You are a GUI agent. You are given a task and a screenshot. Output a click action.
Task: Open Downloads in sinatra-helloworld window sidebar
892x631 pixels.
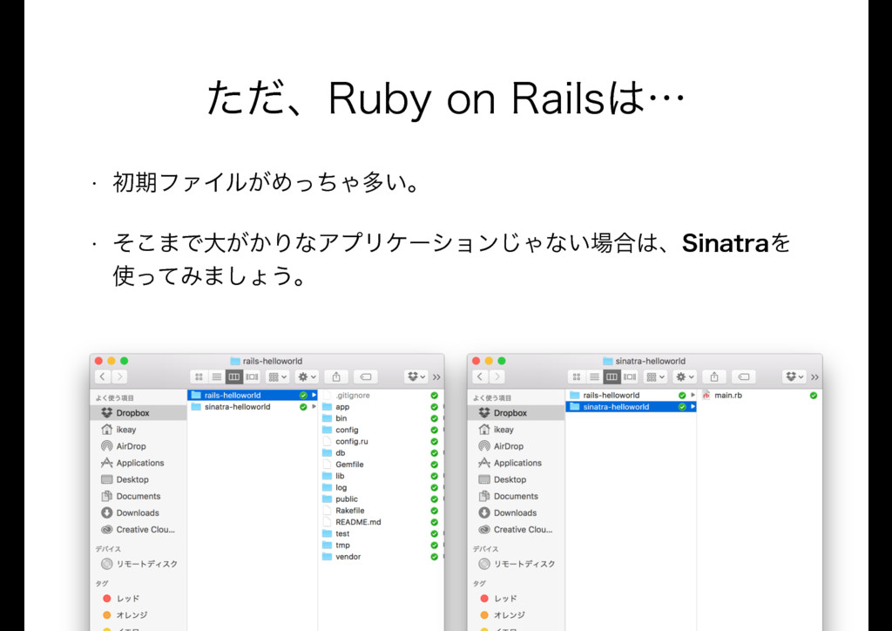pos(516,512)
